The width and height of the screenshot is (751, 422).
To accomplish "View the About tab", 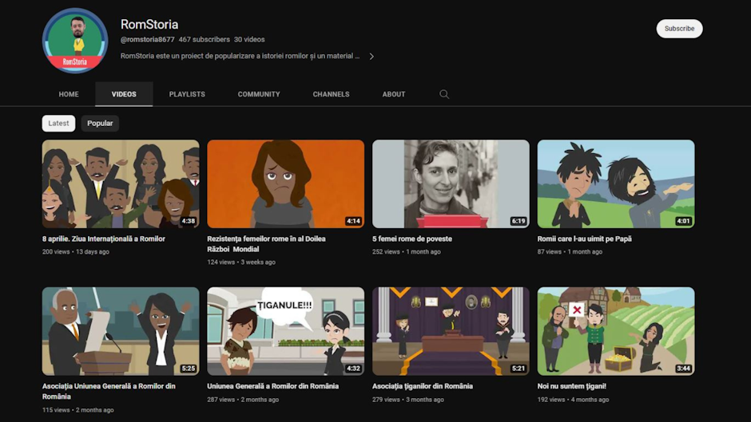I will [x=394, y=94].
